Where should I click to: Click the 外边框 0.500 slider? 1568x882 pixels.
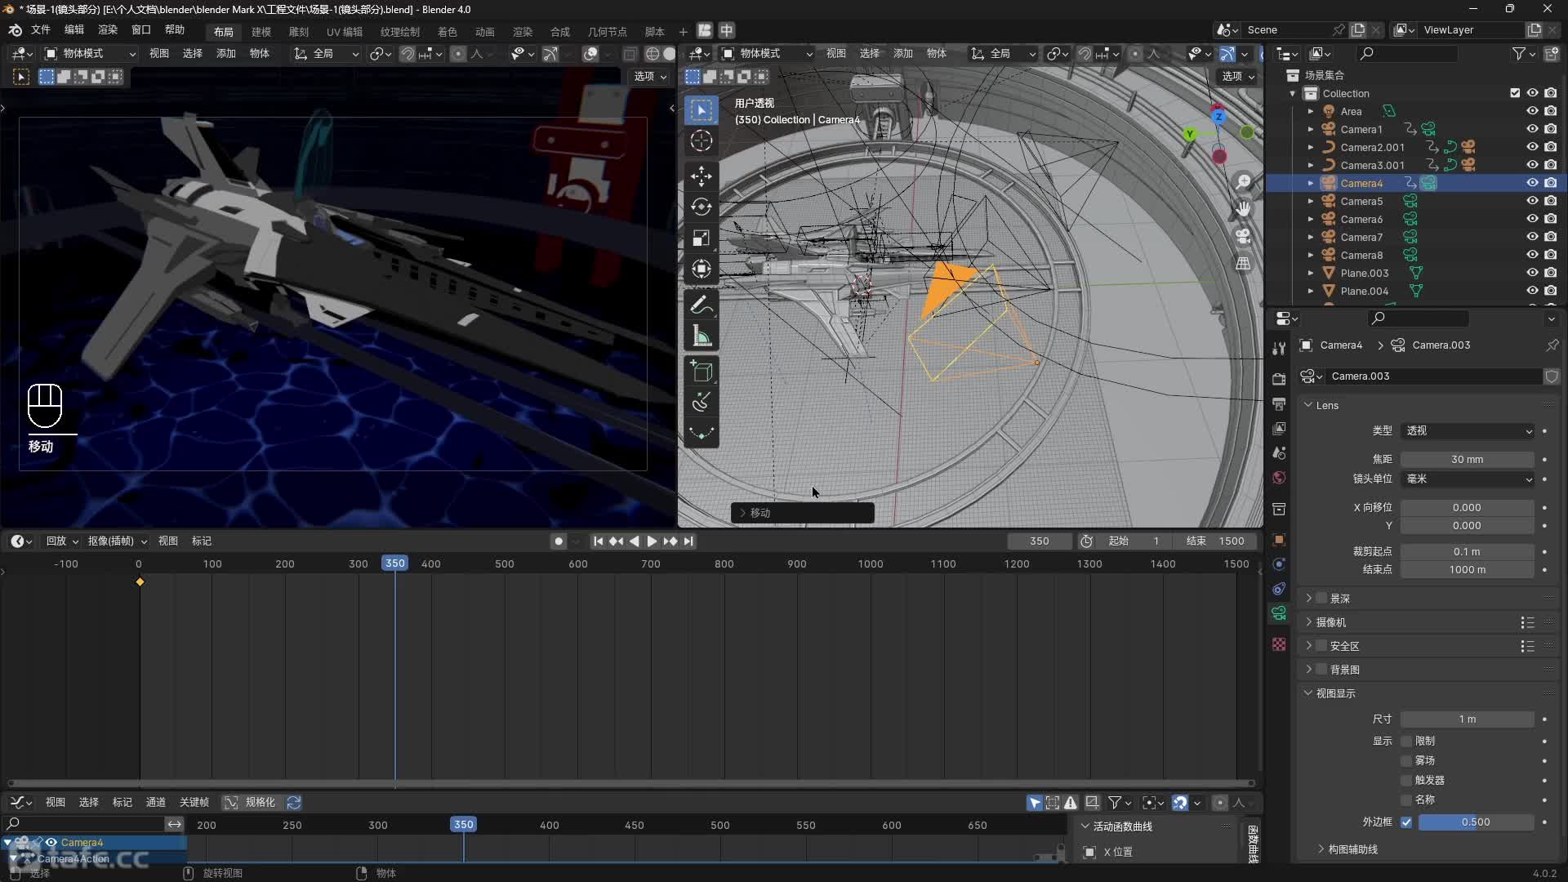click(x=1475, y=822)
